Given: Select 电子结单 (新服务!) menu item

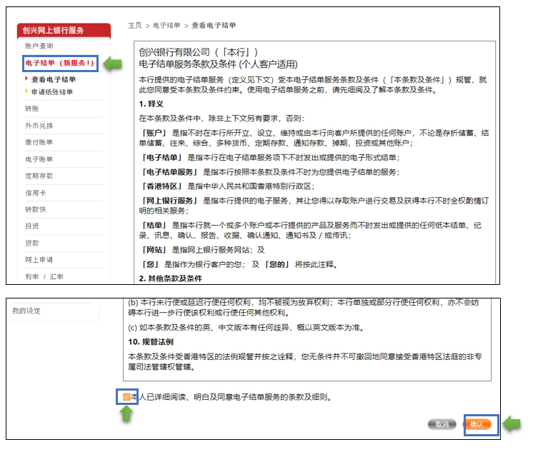Looking at the screenshot, I should pyautogui.click(x=60, y=64).
